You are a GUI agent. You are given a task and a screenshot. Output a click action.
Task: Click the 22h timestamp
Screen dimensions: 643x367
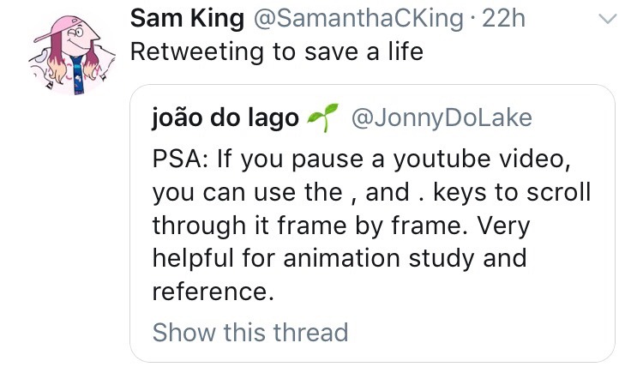[x=503, y=18]
